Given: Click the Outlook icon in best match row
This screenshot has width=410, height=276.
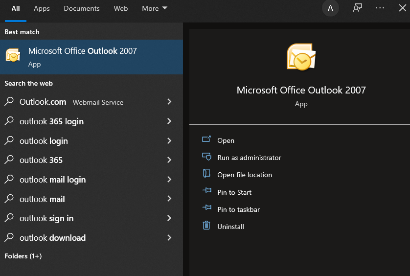Looking at the screenshot, I should [x=13, y=55].
